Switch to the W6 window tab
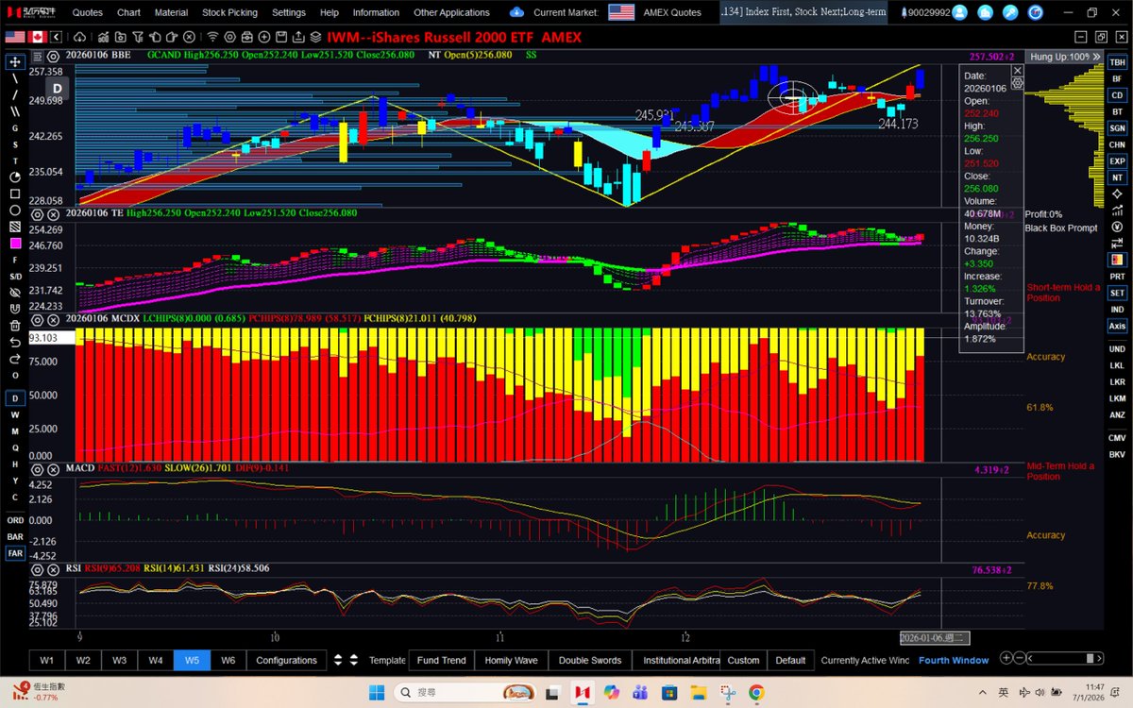Image resolution: width=1133 pixels, height=708 pixels. tap(228, 660)
